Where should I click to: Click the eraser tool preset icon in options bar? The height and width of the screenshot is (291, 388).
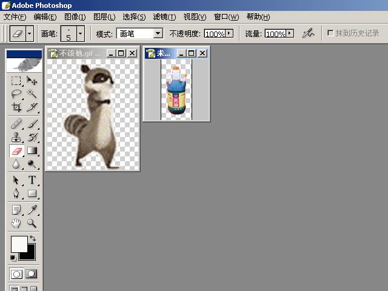pyautogui.click(x=18, y=33)
